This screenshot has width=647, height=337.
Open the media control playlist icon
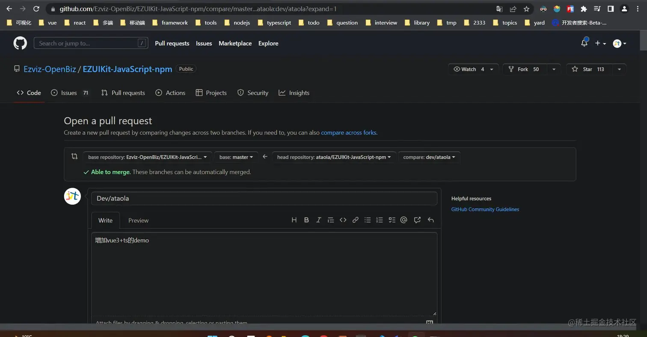click(x=597, y=9)
